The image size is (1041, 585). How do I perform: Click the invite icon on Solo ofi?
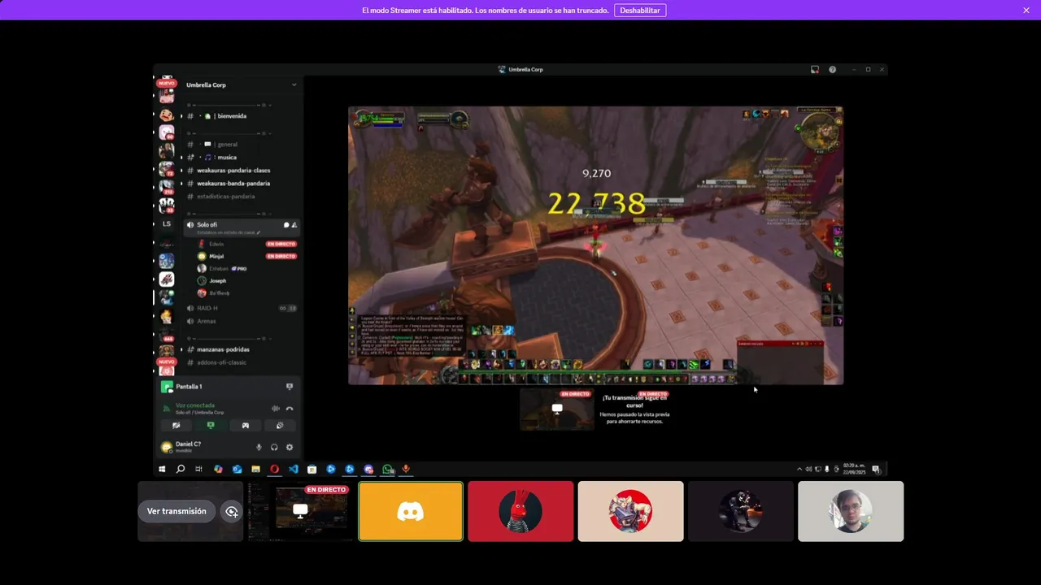click(x=294, y=225)
